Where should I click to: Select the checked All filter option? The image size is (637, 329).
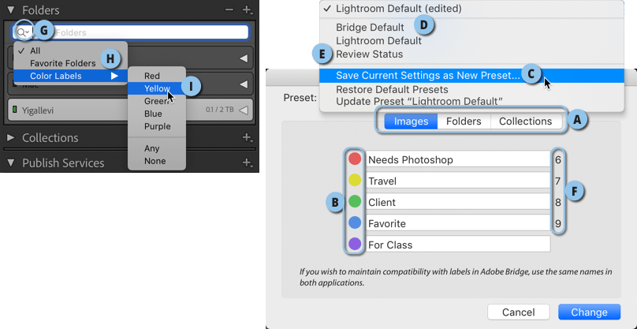coord(35,50)
